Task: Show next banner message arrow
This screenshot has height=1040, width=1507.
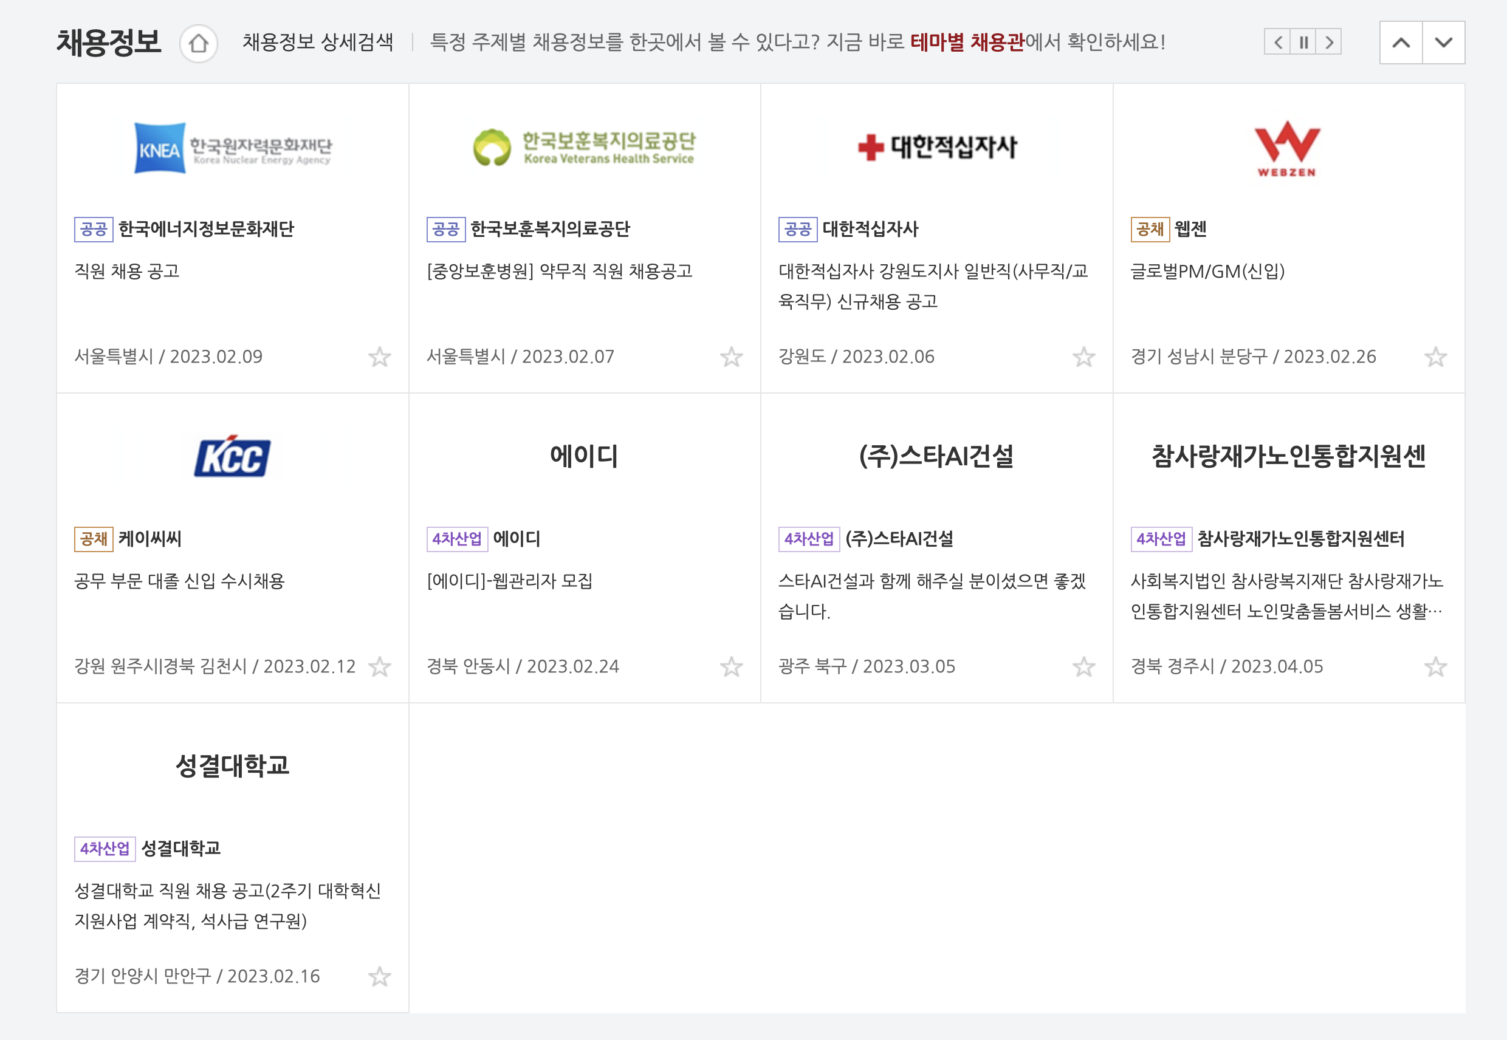Action: [1328, 43]
